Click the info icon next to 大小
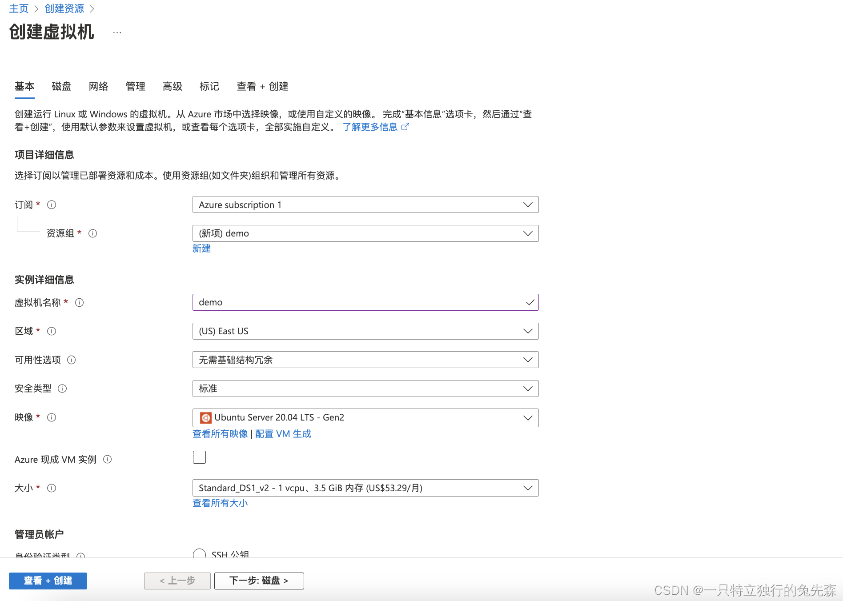The width and height of the screenshot is (843, 601). (52, 488)
